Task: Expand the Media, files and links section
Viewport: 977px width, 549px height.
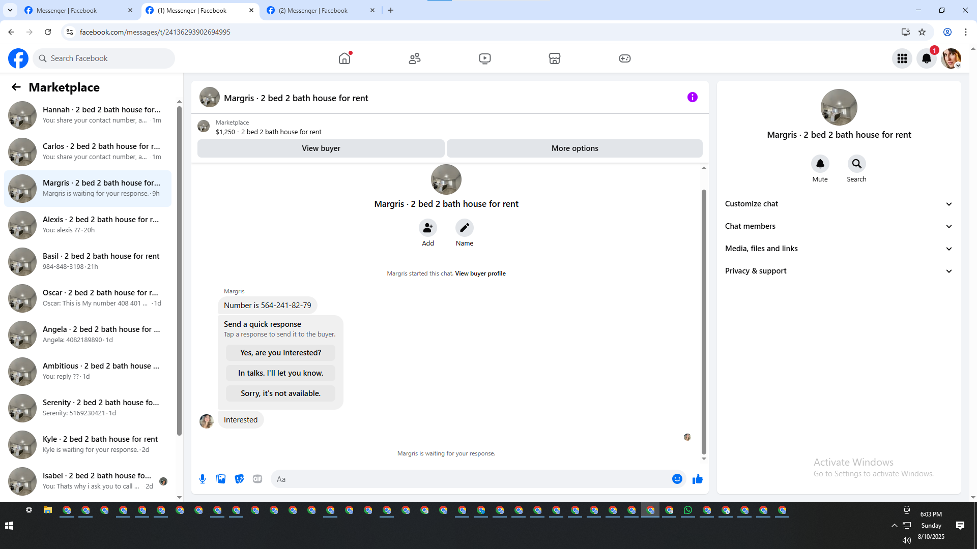Action: coord(838,249)
